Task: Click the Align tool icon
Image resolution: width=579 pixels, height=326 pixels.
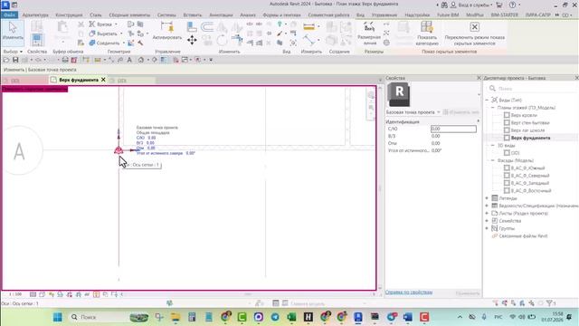Action: coord(192,26)
